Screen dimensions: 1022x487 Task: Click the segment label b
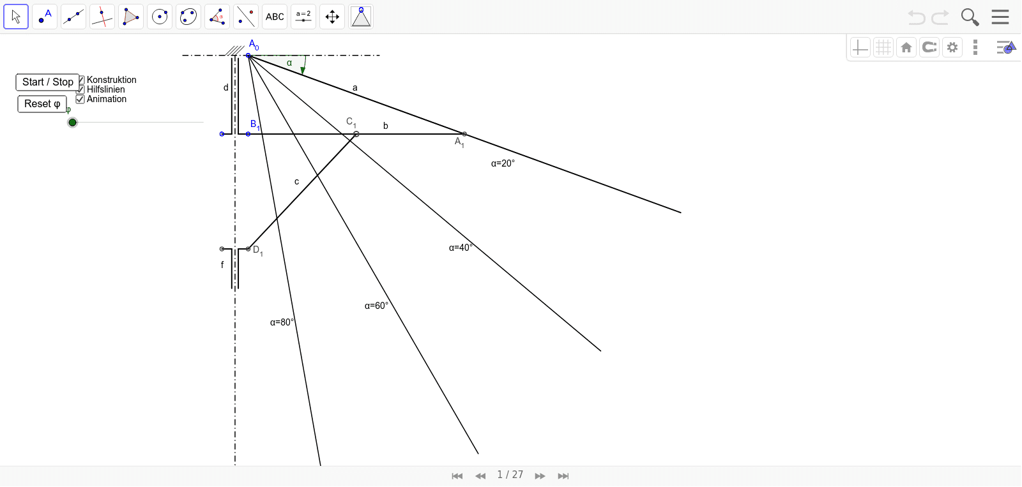(386, 126)
